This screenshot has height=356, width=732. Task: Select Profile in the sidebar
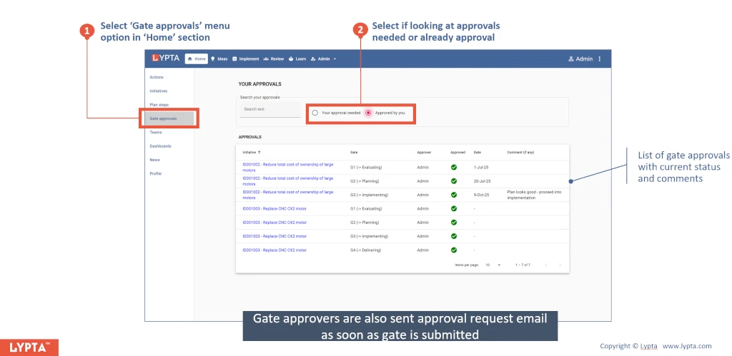(156, 174)
